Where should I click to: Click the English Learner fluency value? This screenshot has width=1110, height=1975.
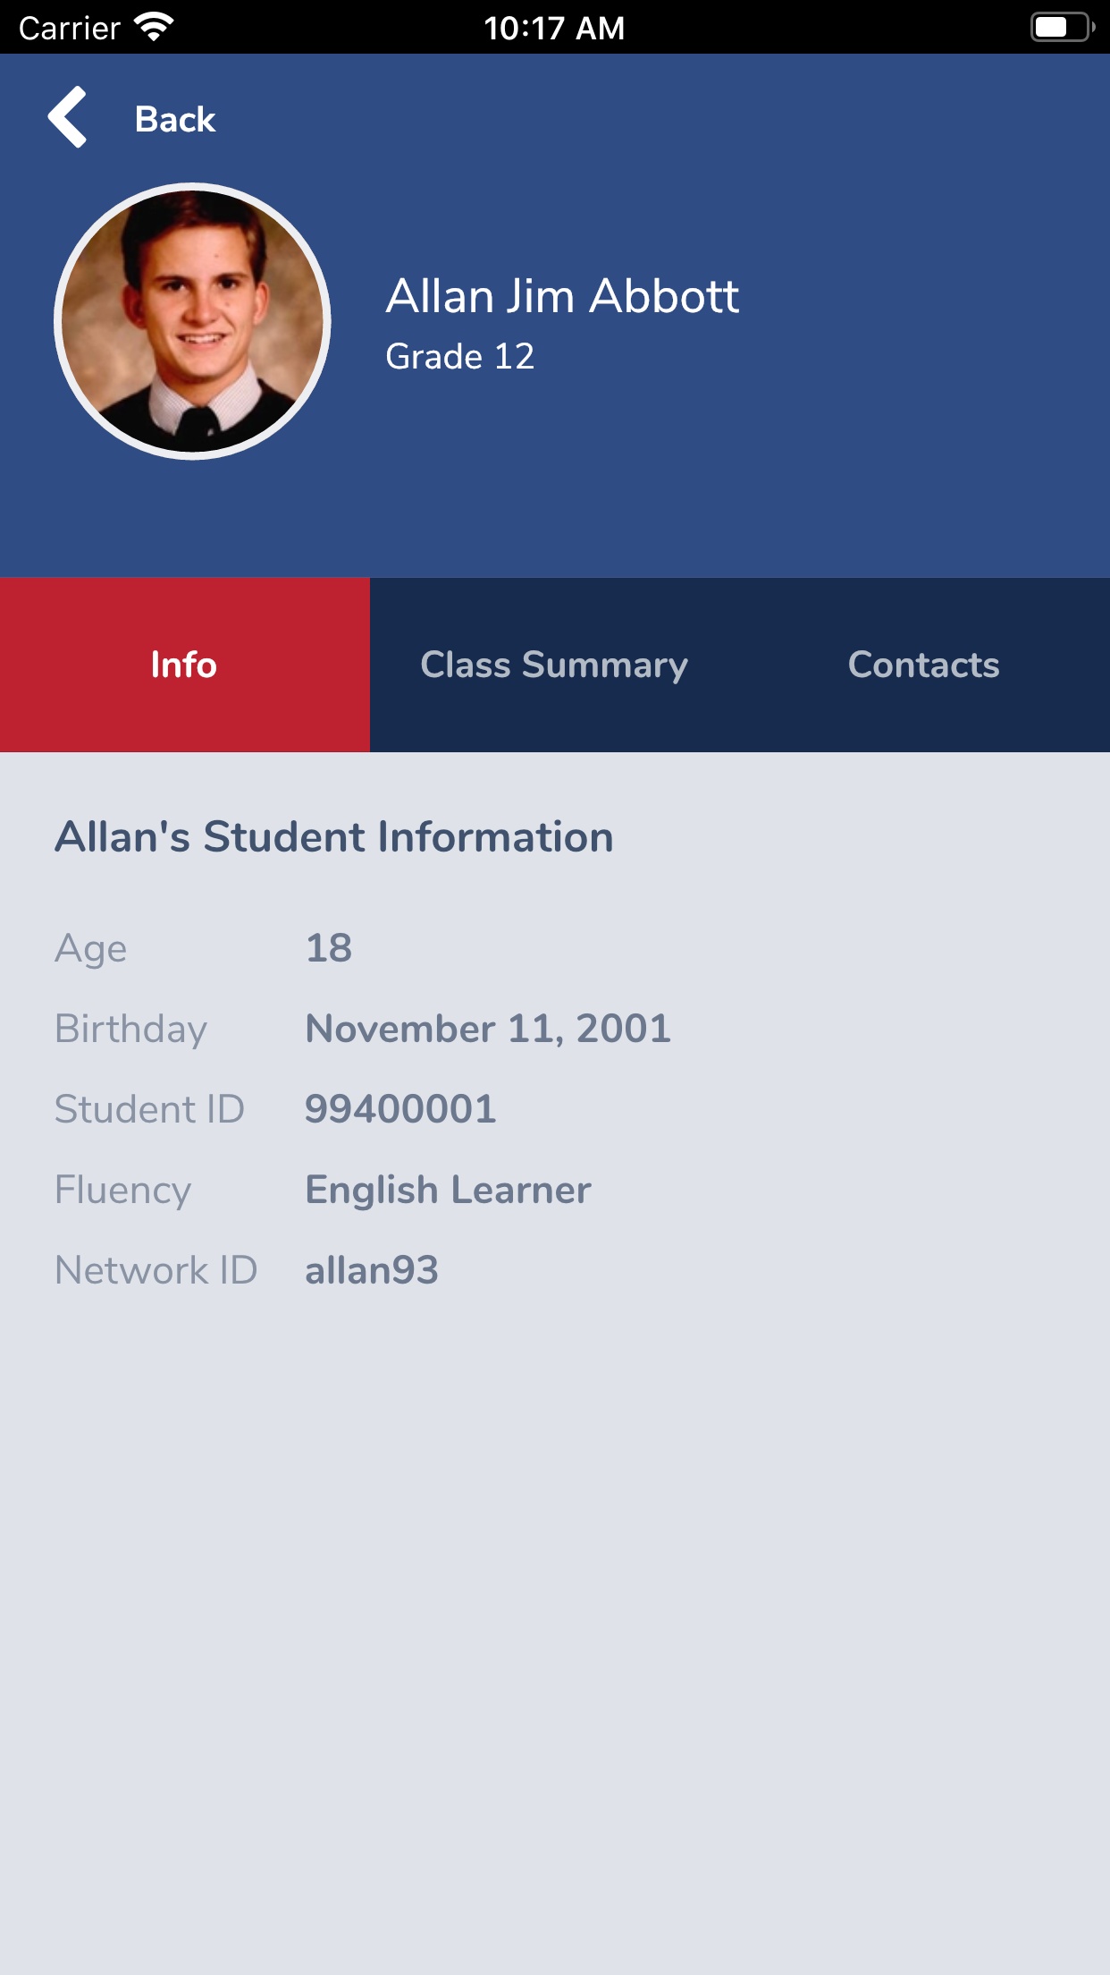pyautogui.click(x=448, y=1190)
